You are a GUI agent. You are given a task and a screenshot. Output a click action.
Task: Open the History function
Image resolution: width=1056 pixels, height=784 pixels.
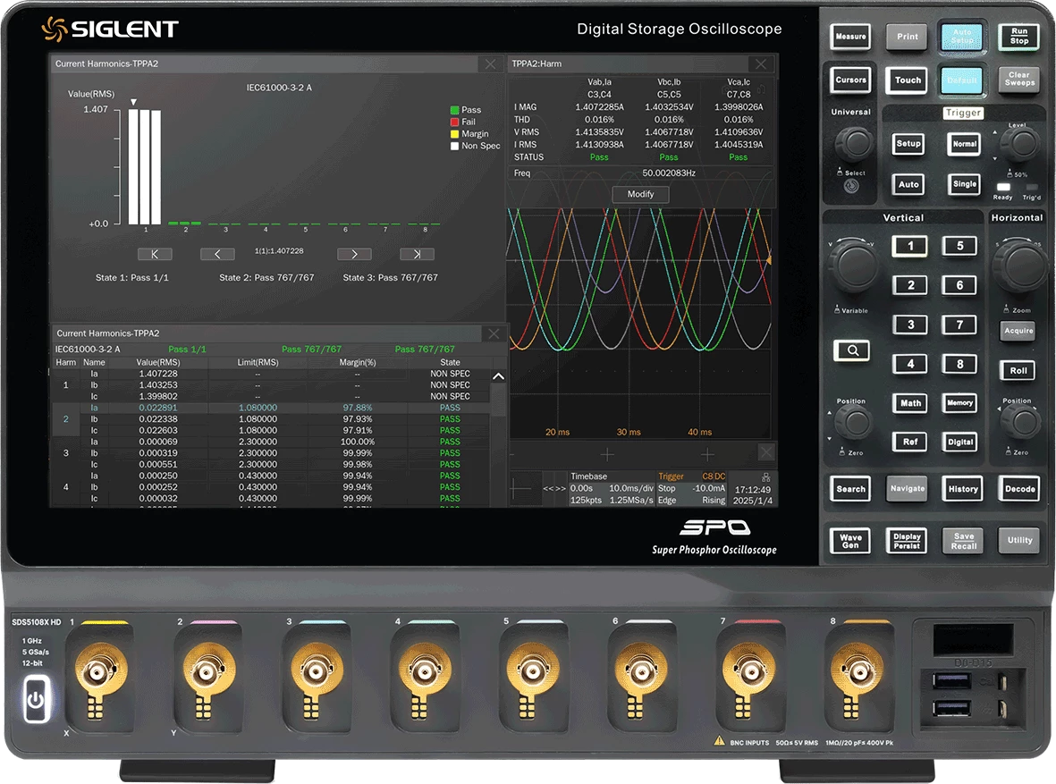962,489
